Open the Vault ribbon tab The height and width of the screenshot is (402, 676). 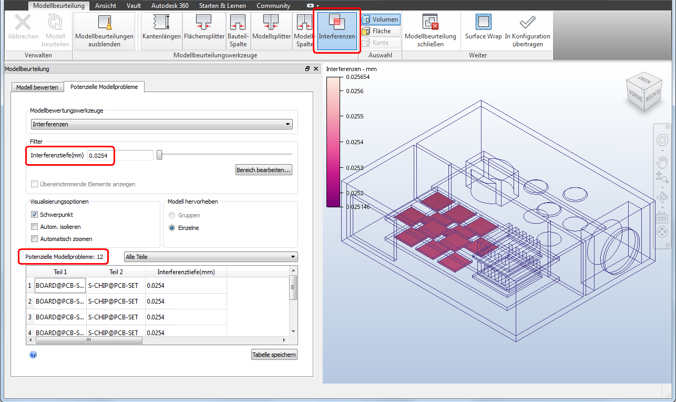point(134,6)
